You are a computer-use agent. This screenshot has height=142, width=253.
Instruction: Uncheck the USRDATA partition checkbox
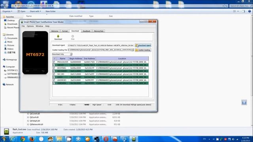(x=54, y=83)
